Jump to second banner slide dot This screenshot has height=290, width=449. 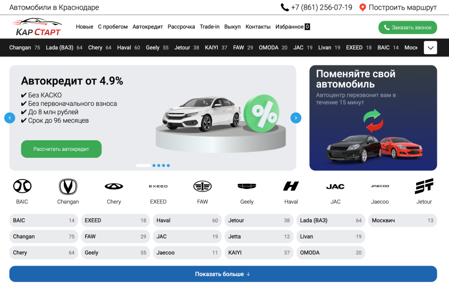pos(154,166)
